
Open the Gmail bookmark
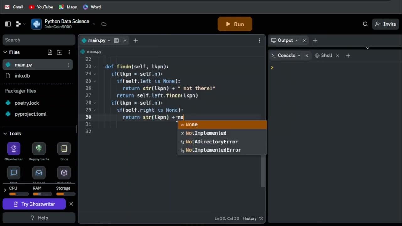point(14,7)
